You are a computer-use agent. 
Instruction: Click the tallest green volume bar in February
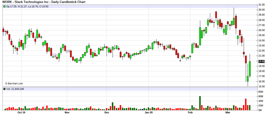200,103
